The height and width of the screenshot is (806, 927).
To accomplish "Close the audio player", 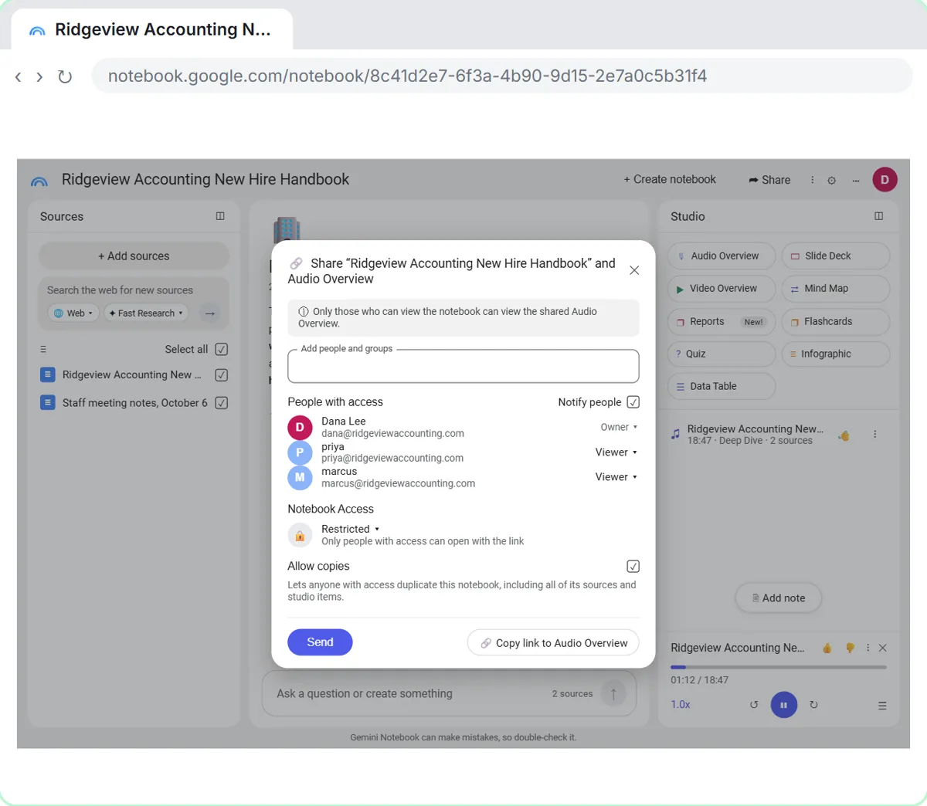I will coord(882,649).
